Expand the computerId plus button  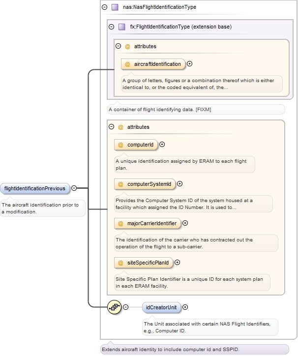point(162,145)
